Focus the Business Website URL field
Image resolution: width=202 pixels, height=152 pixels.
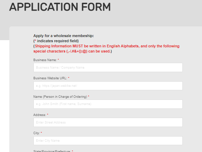[x=108, y=86]
